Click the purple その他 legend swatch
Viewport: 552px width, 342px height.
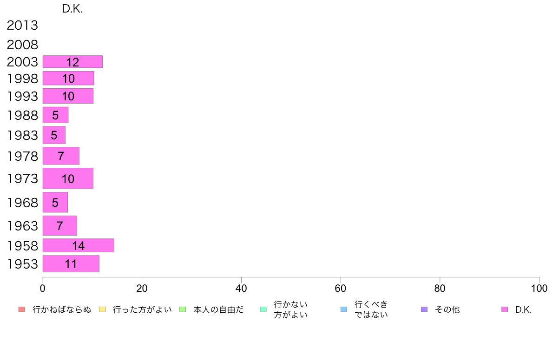pos(424,309)
